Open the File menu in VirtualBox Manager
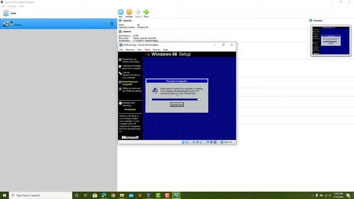The height and width of the screenshot is (199, 354). [3, 6]
